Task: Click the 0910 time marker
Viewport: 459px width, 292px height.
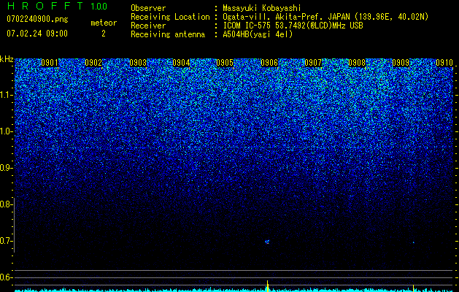Action: click(444, 63)
